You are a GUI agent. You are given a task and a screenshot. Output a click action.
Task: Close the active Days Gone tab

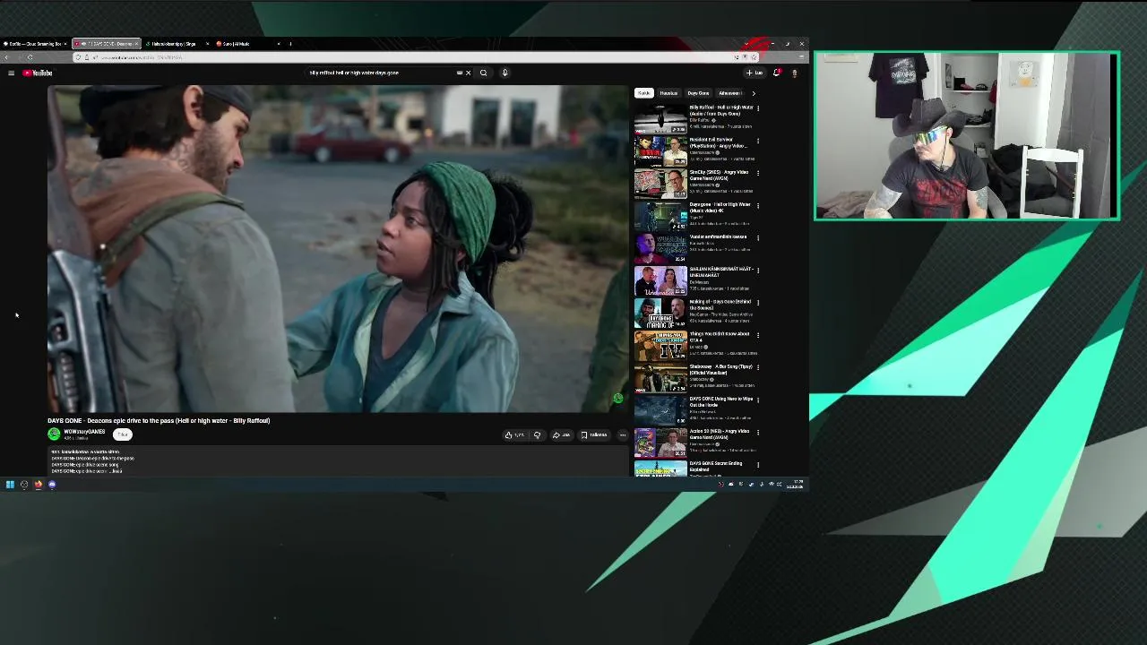136,43
